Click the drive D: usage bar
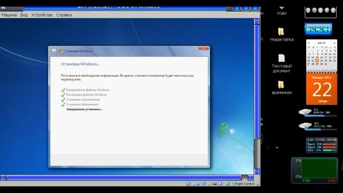The image size is (343, 193). pos(320,130)
